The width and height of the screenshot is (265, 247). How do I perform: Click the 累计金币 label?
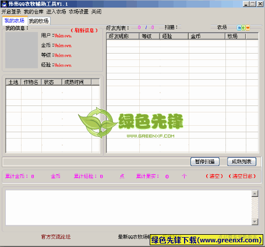16,176
